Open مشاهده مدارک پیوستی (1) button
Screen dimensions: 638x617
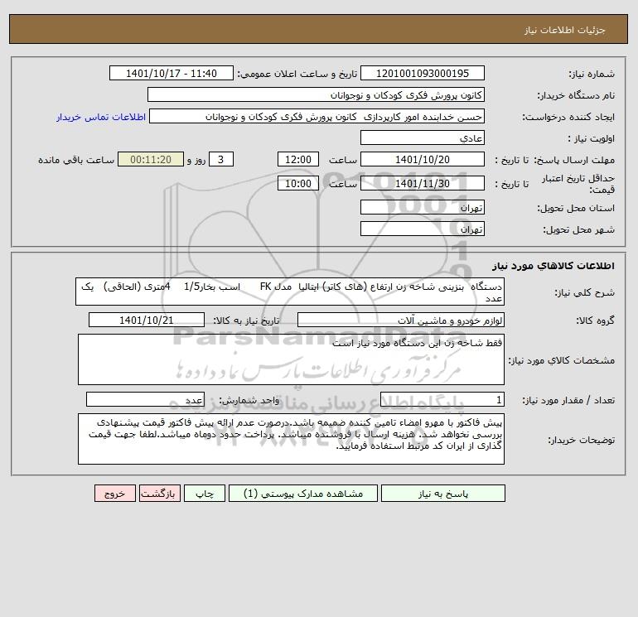point(303,494)
